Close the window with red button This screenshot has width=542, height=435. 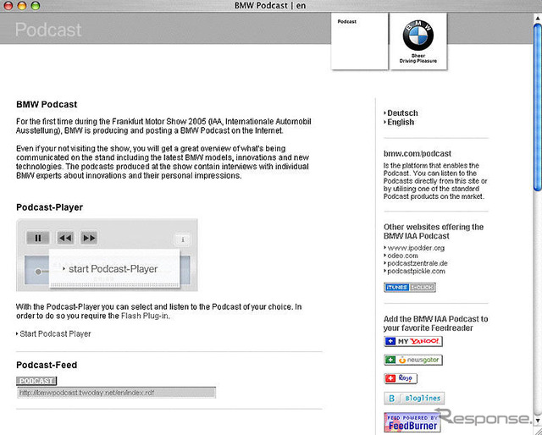click(8, 6)
